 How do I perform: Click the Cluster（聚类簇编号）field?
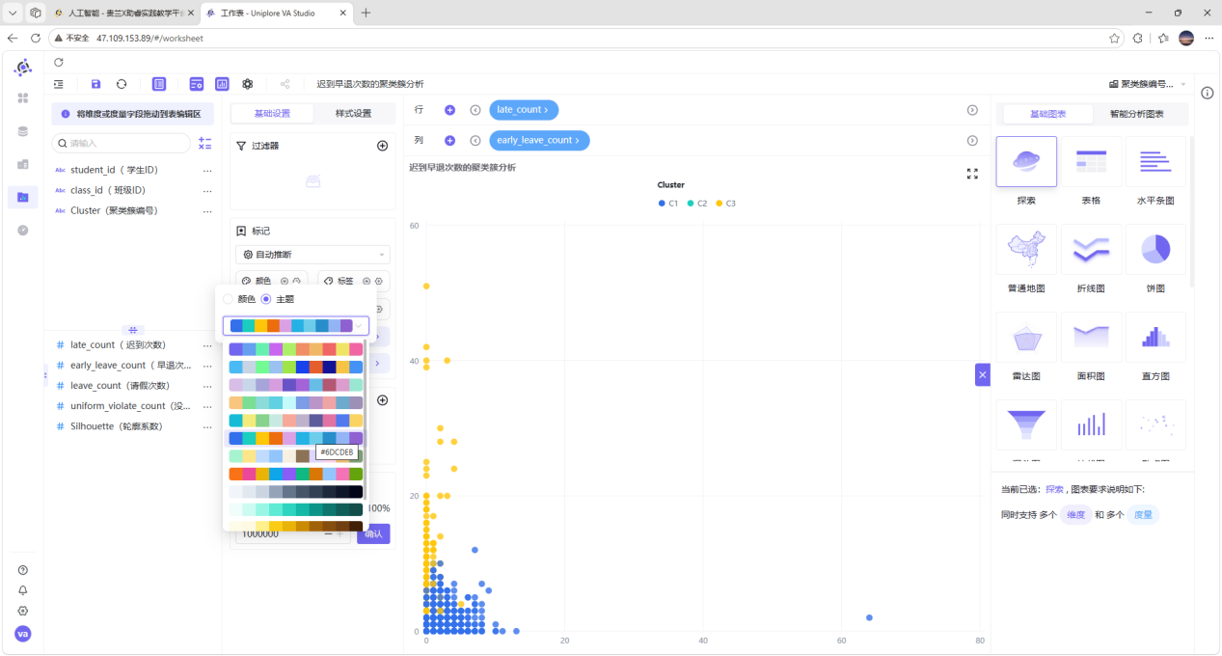pos(114,210)
